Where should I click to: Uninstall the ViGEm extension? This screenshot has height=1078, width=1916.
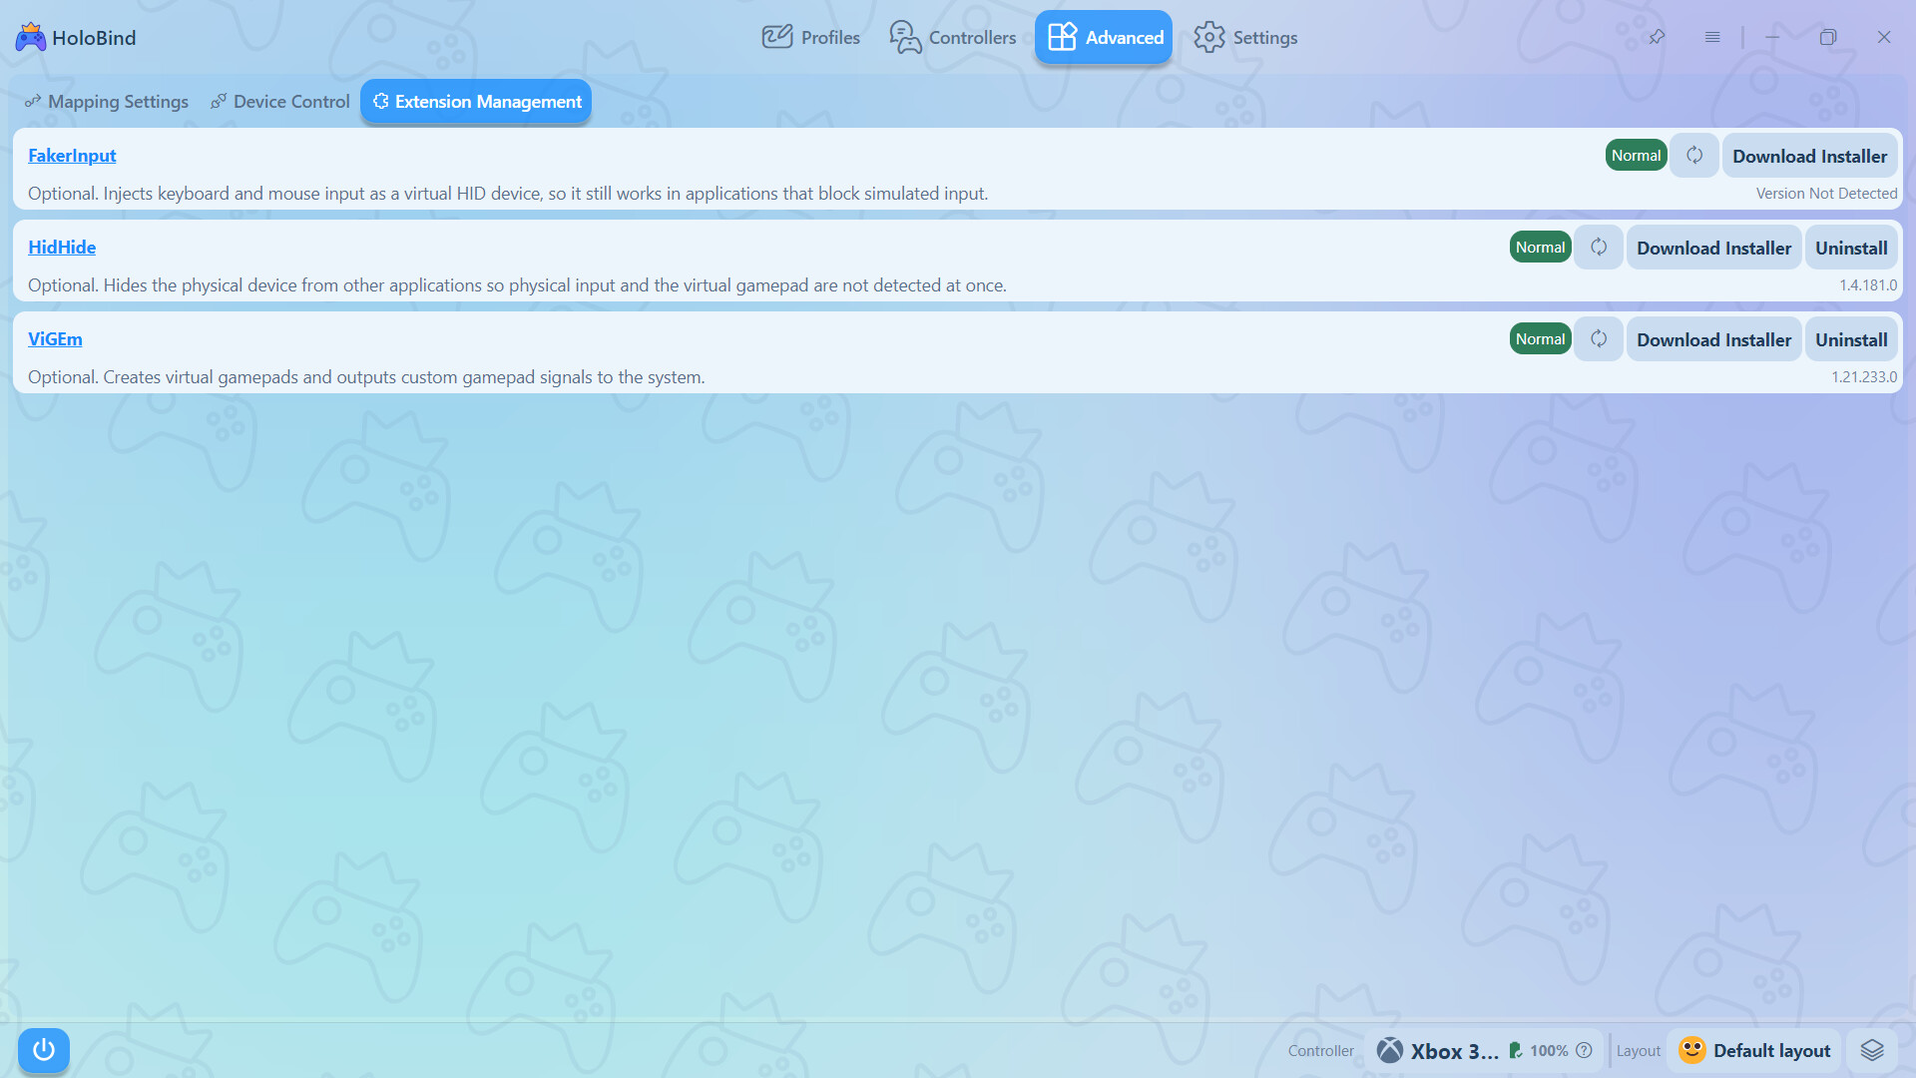[x=1851, y=339]
